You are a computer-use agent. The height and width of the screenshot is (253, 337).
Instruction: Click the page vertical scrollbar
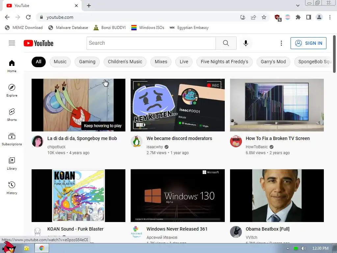point(334,54)
